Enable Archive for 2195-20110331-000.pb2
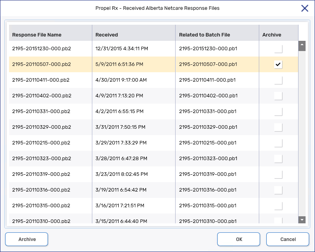Viewport: 315px width, 252px height. coord(278,111)
